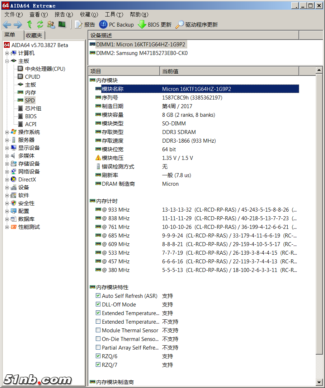Toggle the Auto Self Refresh (ASR) checkbox

[x=98, y=296]
